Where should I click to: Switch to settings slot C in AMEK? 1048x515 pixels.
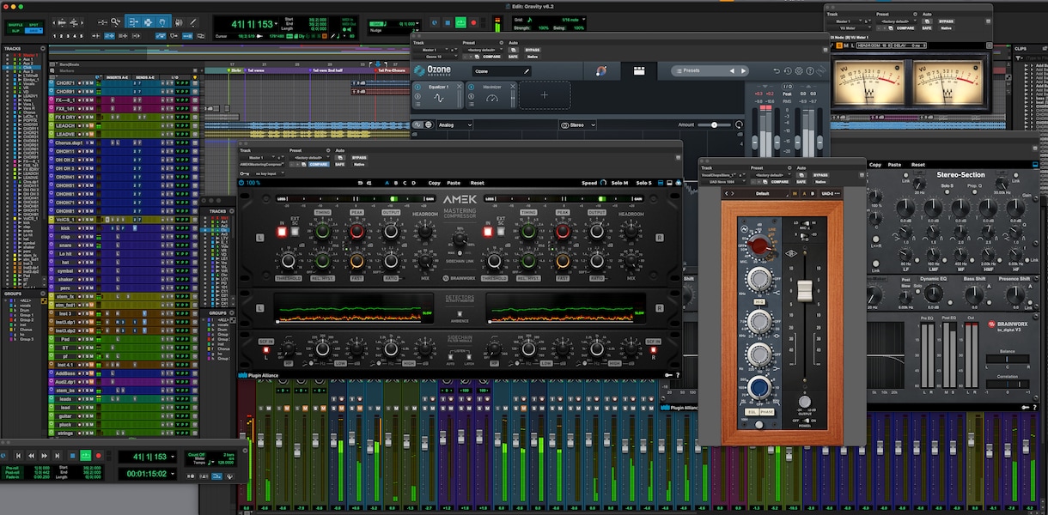coord(406,183)
